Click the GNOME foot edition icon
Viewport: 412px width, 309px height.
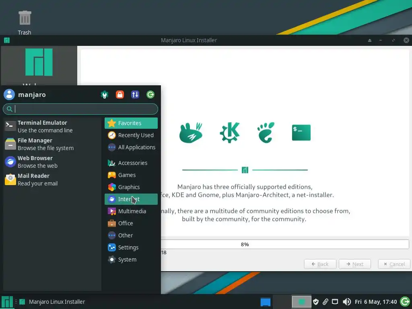click(x=266, y=133)
